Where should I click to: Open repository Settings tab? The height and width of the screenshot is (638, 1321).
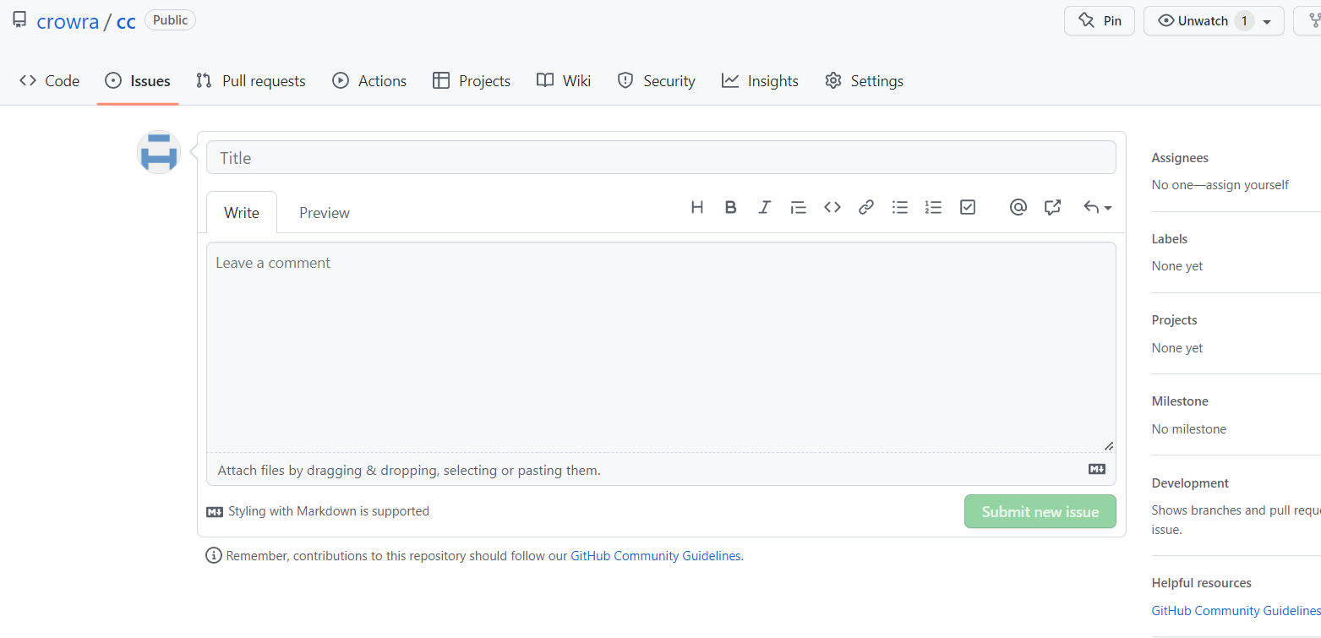[864, 81]
